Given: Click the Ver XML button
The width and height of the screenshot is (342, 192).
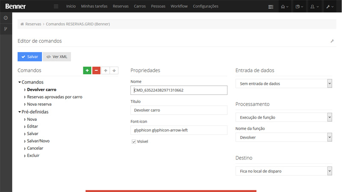Looking at the screenshot, I should coord(57,57).
